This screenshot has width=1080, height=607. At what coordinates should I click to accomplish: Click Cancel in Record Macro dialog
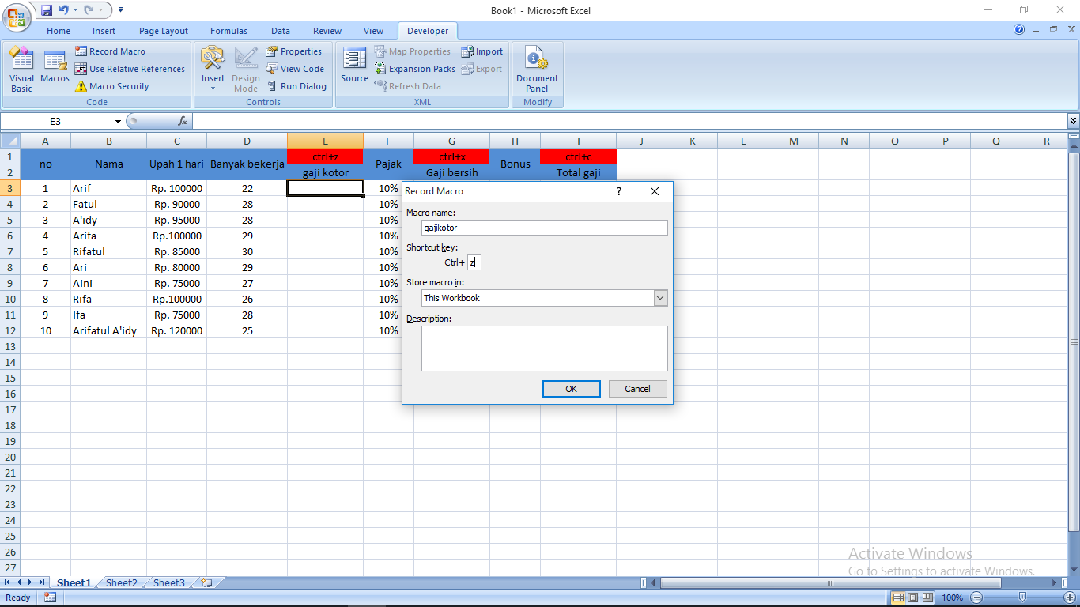pyautogui.click(x=637, y=389)
